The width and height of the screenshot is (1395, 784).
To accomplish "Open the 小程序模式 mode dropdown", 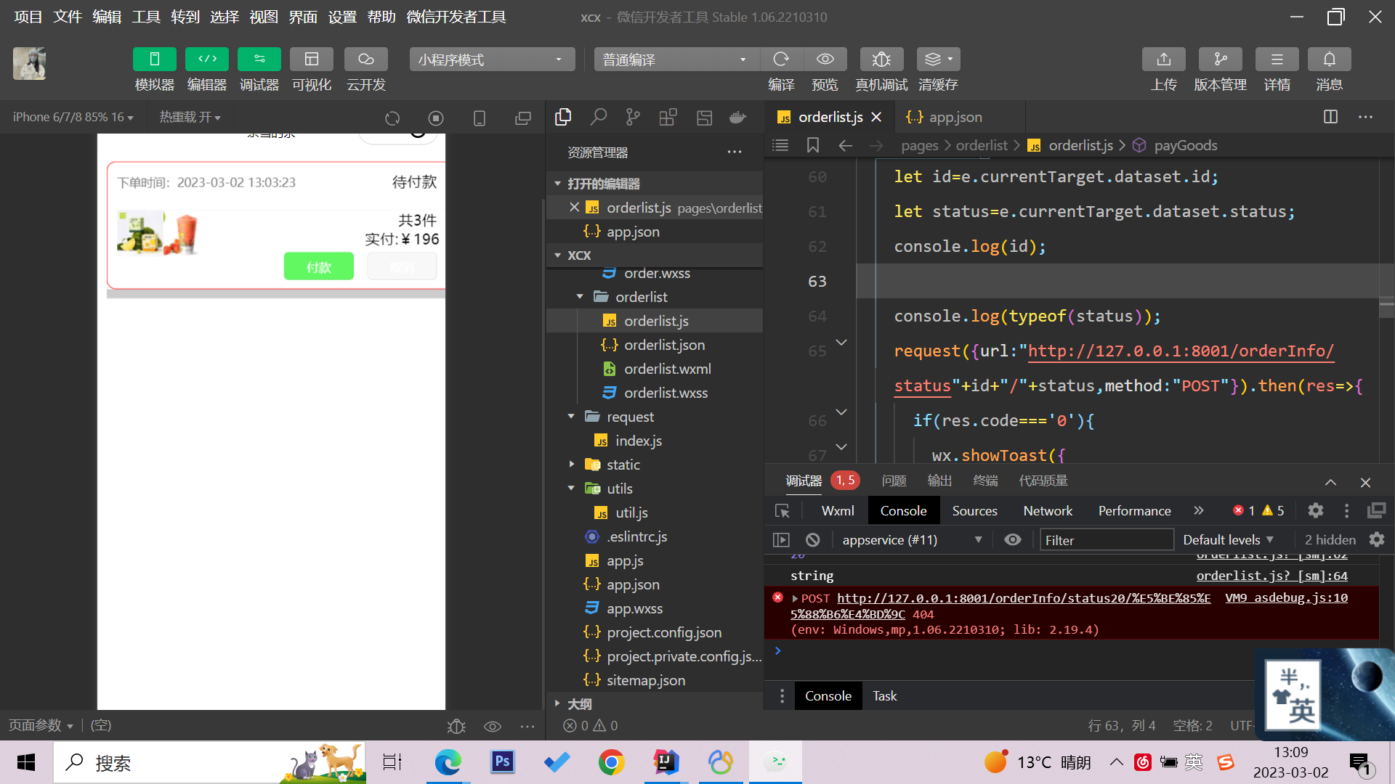I will [491, 60].
